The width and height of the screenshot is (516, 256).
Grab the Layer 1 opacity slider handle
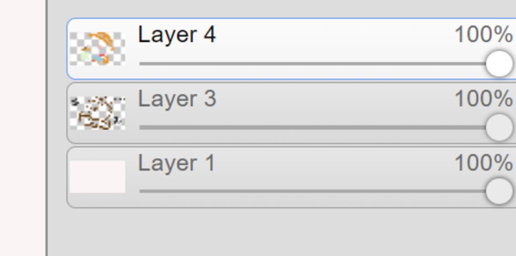click(499, 191)
